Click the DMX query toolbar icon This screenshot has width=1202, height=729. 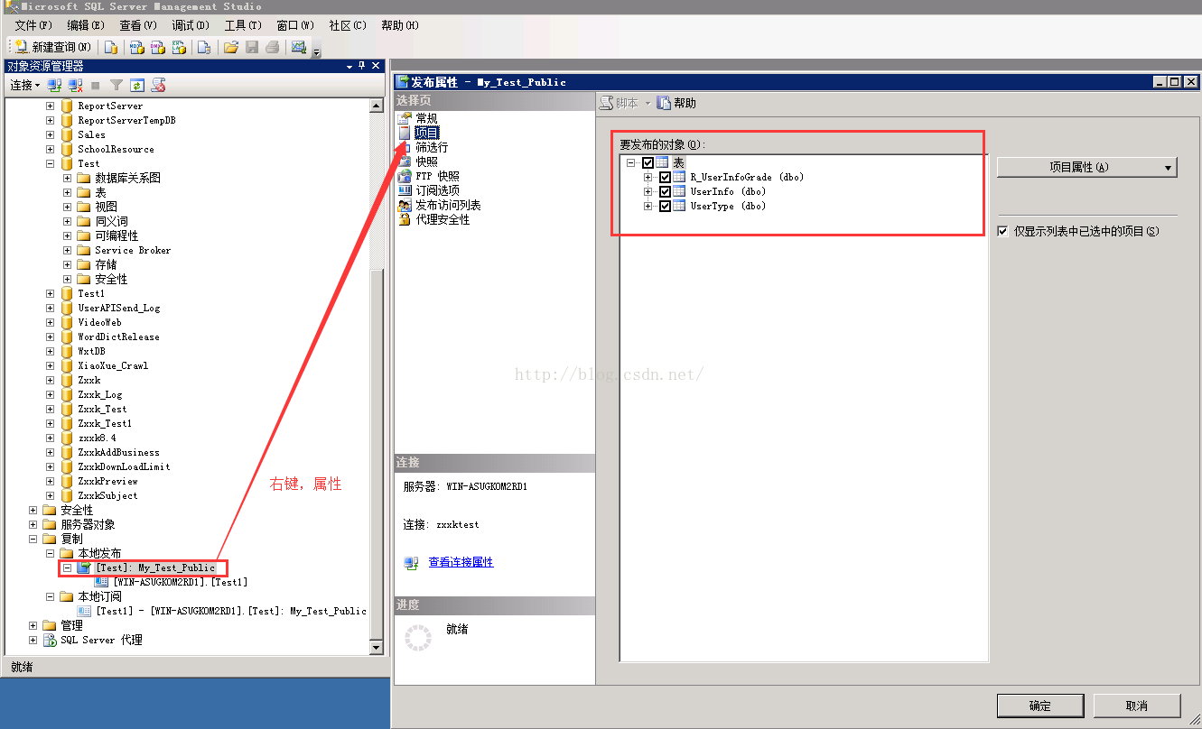[157, 47]
